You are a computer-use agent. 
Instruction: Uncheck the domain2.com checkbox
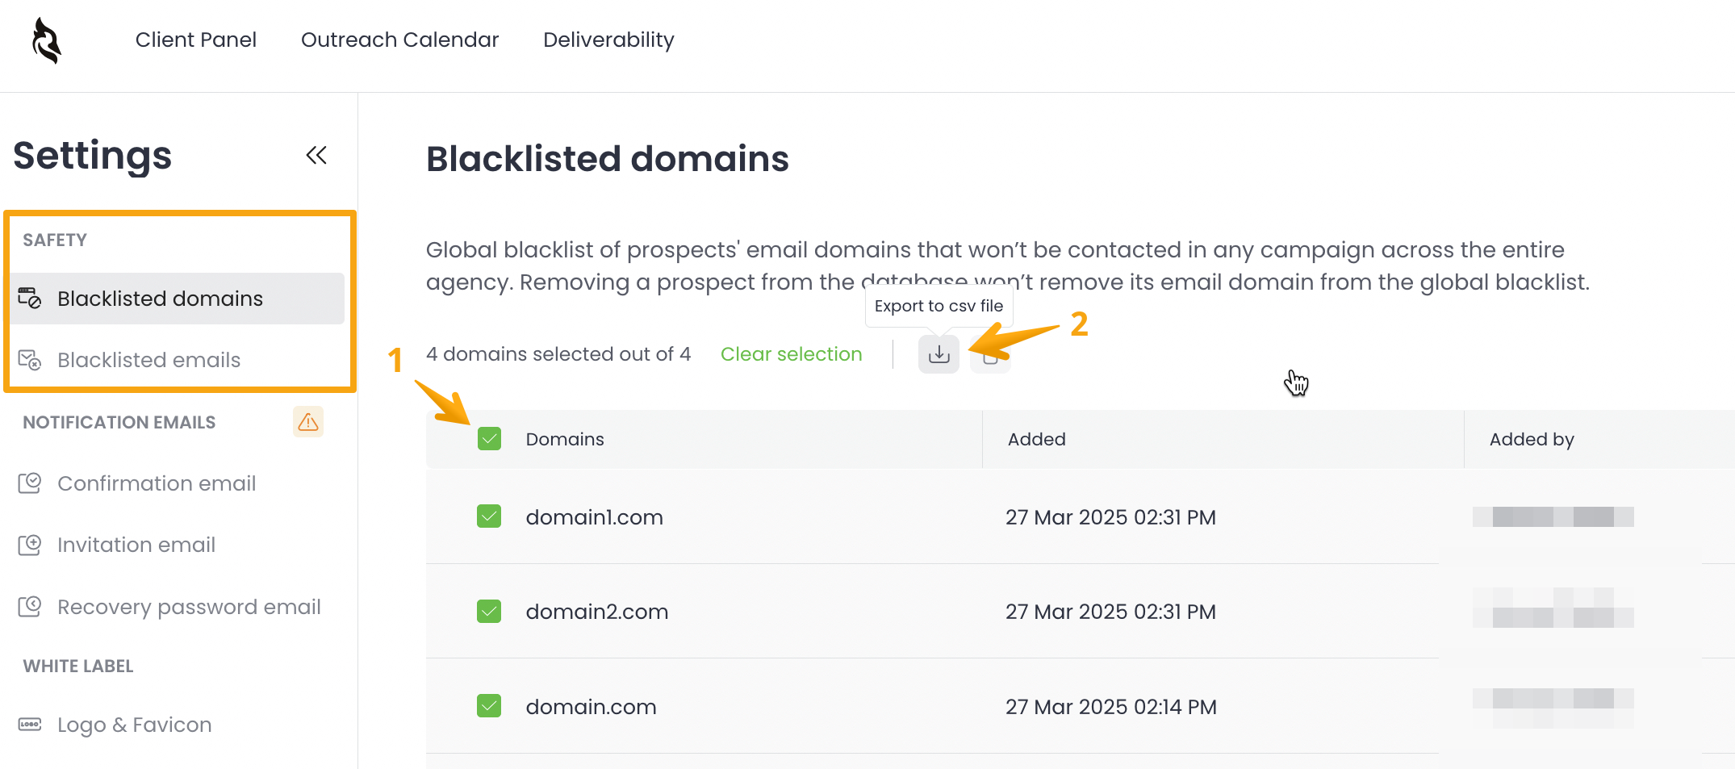click(x=489, y=612)
